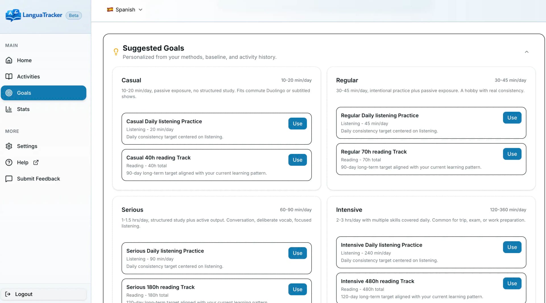Screen dimensions: 546x303
Task: Open the Spanish language dropdown
Action: point(125,9)
